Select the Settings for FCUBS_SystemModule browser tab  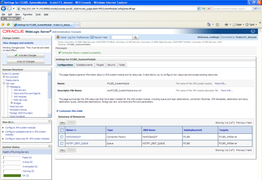(x=43, y=25)
